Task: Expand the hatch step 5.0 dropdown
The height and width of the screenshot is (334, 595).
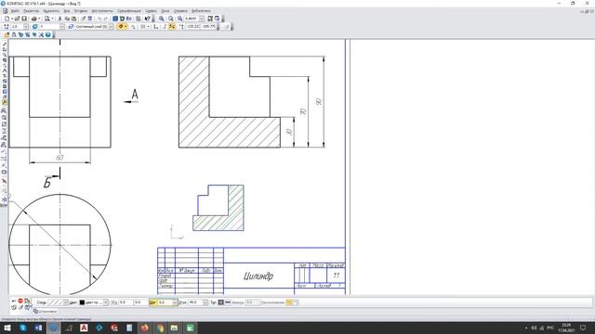Action: [x=175, y=302]
